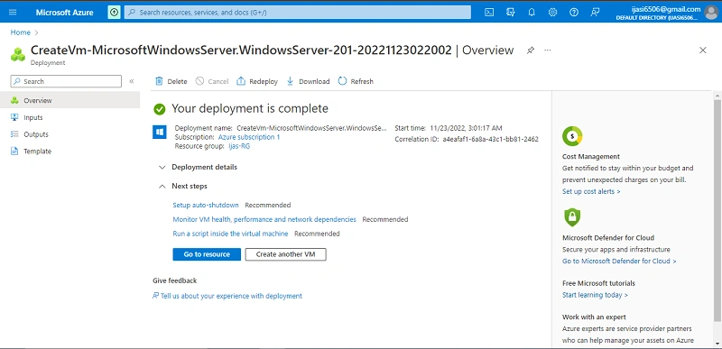
Task: Open the more options ellipsis next to title
Action: tap(548, 51)
